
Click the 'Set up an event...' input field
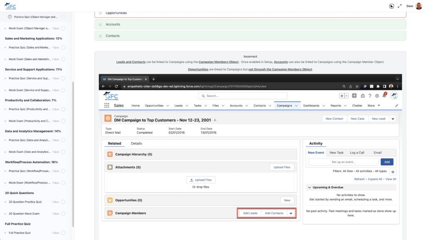[343, 162]
